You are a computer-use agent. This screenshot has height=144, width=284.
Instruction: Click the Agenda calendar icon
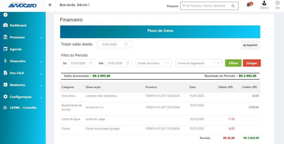(5, 49)
